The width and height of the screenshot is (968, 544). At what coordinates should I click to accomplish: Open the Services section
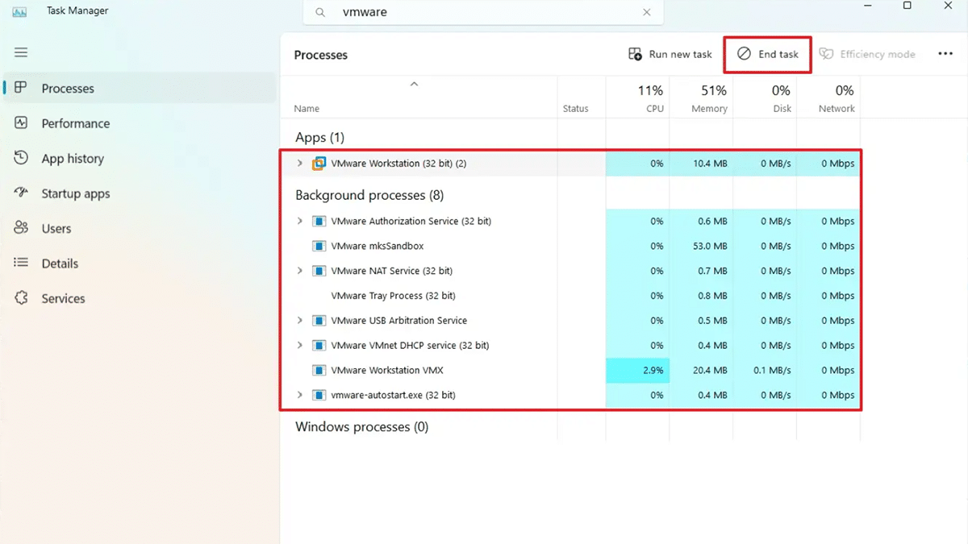pos(63,298)
